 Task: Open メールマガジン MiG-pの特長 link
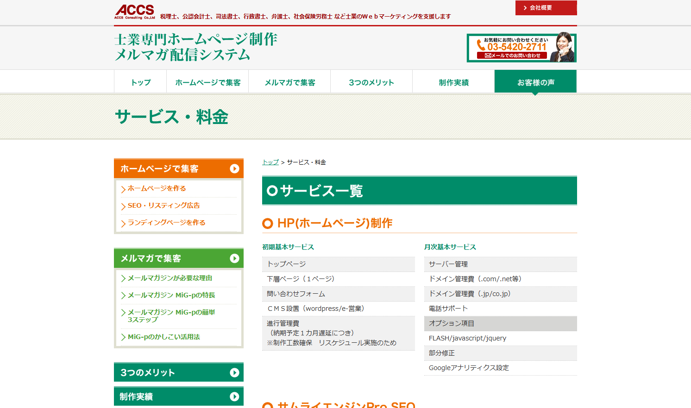pyautogui.click(x=171, y=295)
